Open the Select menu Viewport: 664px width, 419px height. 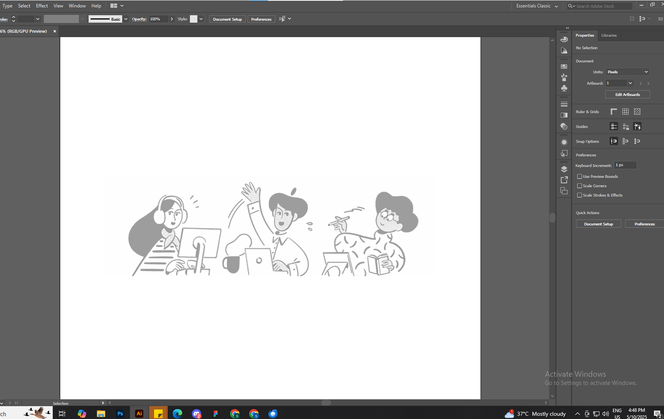[x=24, y=6]
